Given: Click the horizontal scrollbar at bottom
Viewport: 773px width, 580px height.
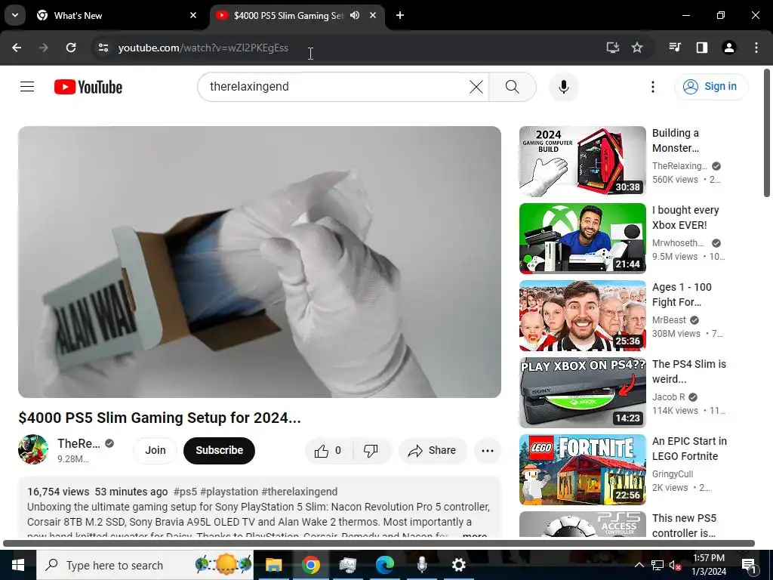Looking at the screenshot, I should (379, 544).
